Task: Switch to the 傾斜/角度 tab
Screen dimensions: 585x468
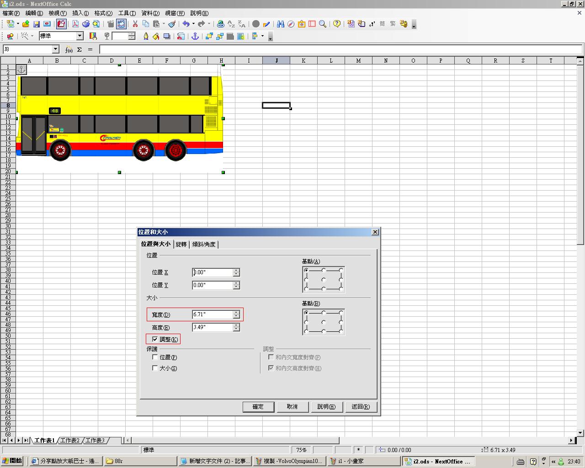Action: coord(204,245)
